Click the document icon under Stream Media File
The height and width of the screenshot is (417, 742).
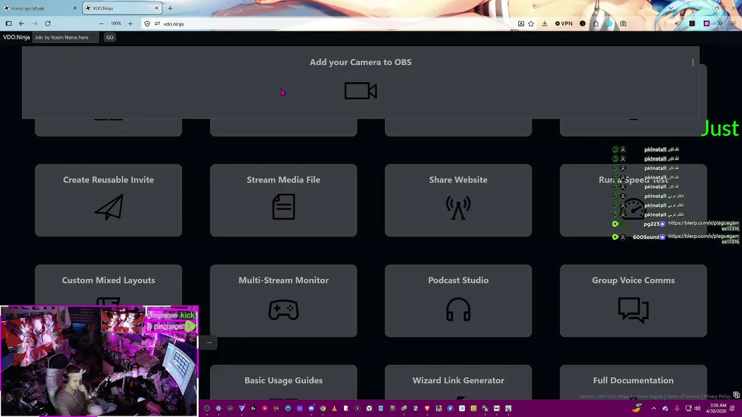pyautogui.click(x=283, y=207)
